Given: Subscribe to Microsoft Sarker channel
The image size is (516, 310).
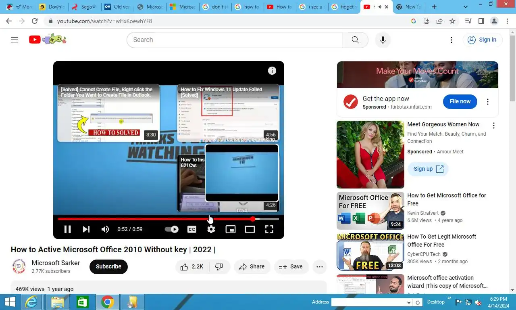Looking at the screenshot, I should pyautogui.click(x=108, y=266).
